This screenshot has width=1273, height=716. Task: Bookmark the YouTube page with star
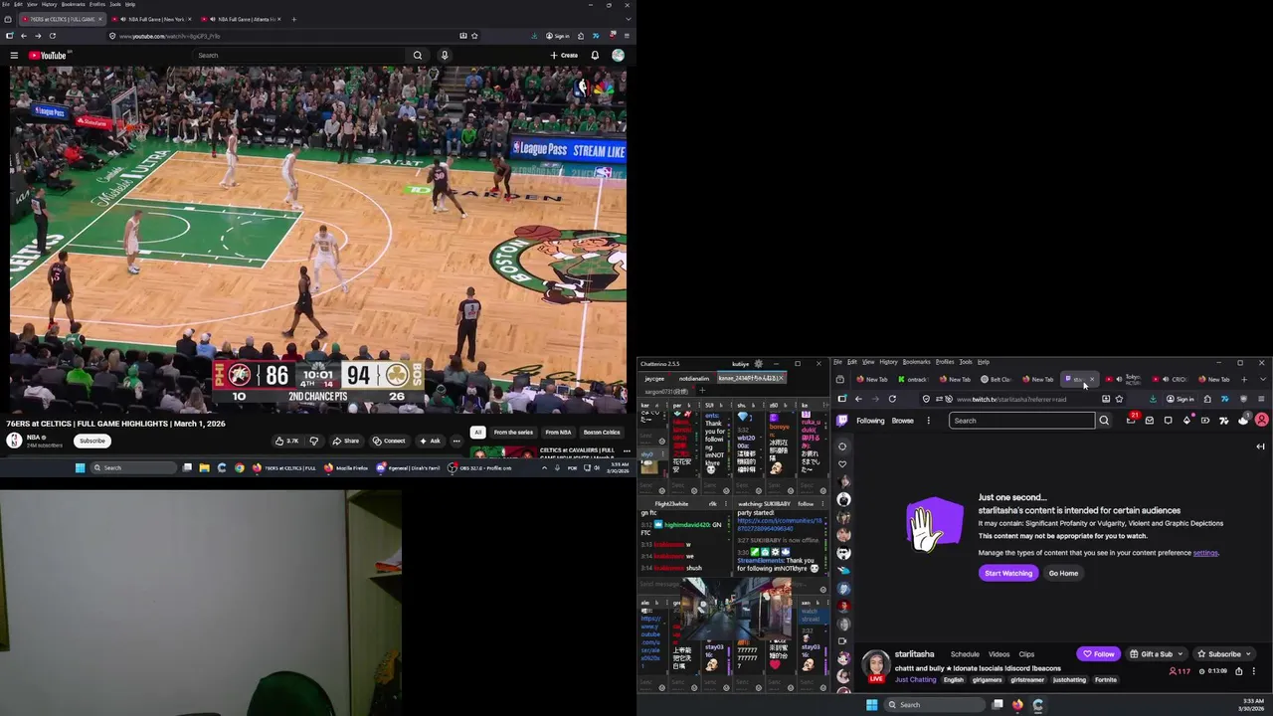pyautogui.click(x=474, y=36)
